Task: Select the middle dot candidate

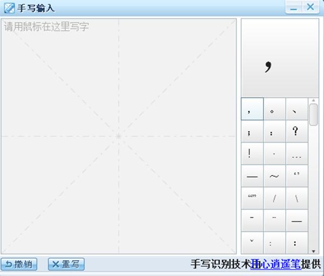Action: (275, 153)
